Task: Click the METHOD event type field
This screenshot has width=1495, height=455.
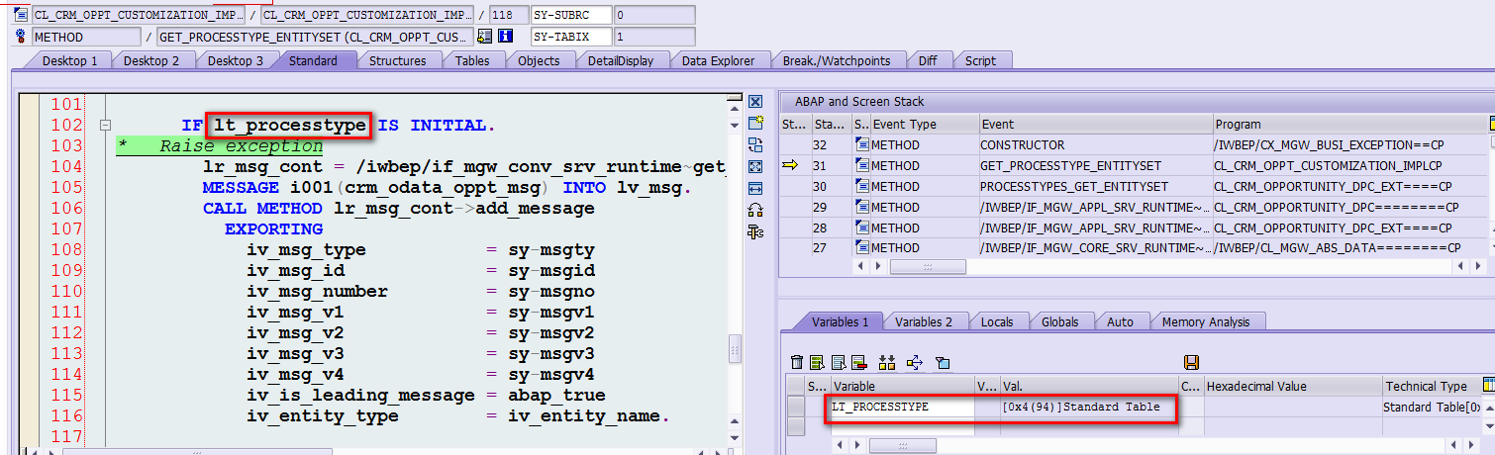Action: point(86,37)
